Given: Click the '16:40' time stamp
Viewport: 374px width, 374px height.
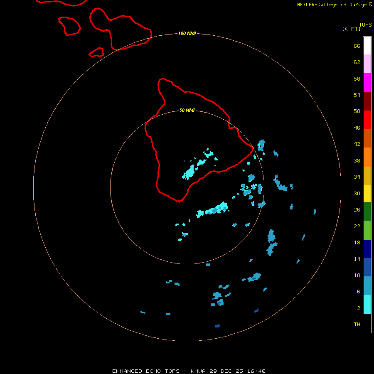Looking at the screenshot, I should pos(256,371).
